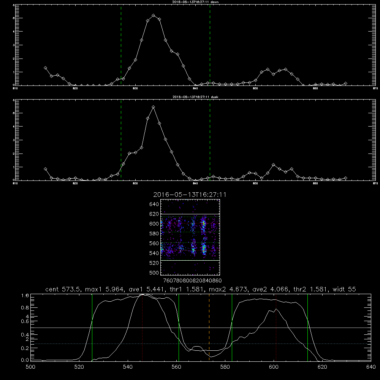The width and height of the screenshot is (380, 380).
Task: Click the "620" x-axis label of bottom plot
Action: (x=322, y=367)
